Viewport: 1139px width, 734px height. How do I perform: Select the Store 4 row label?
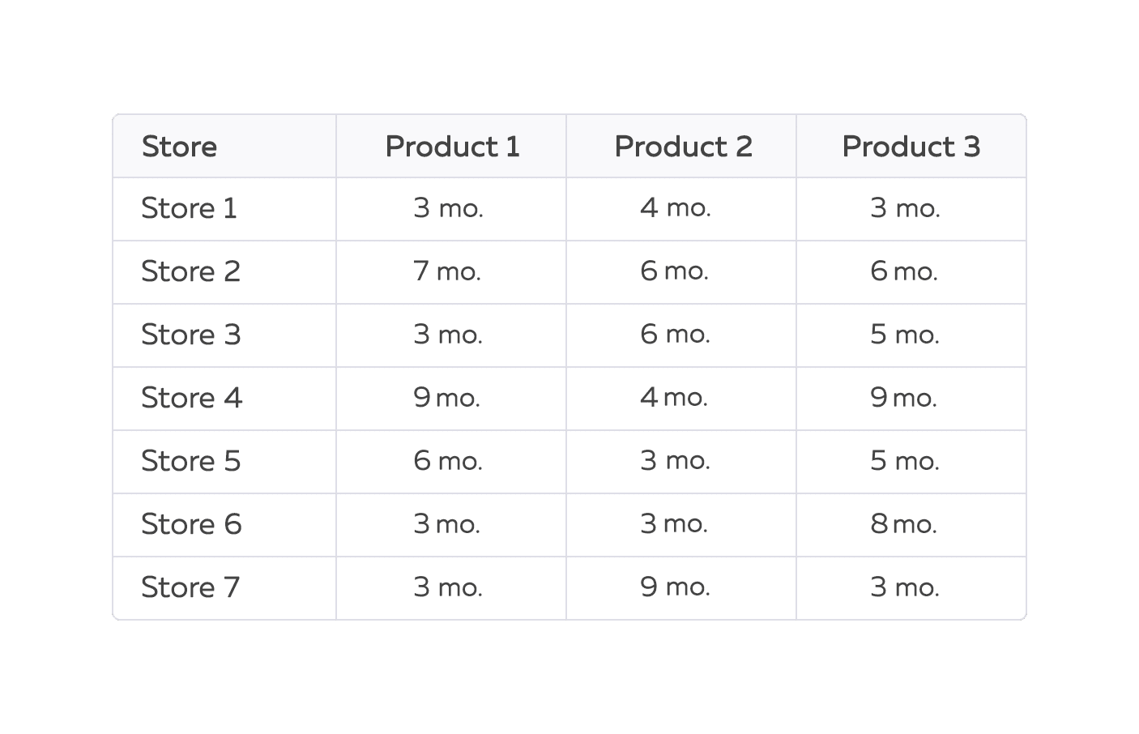pos(191,398)
